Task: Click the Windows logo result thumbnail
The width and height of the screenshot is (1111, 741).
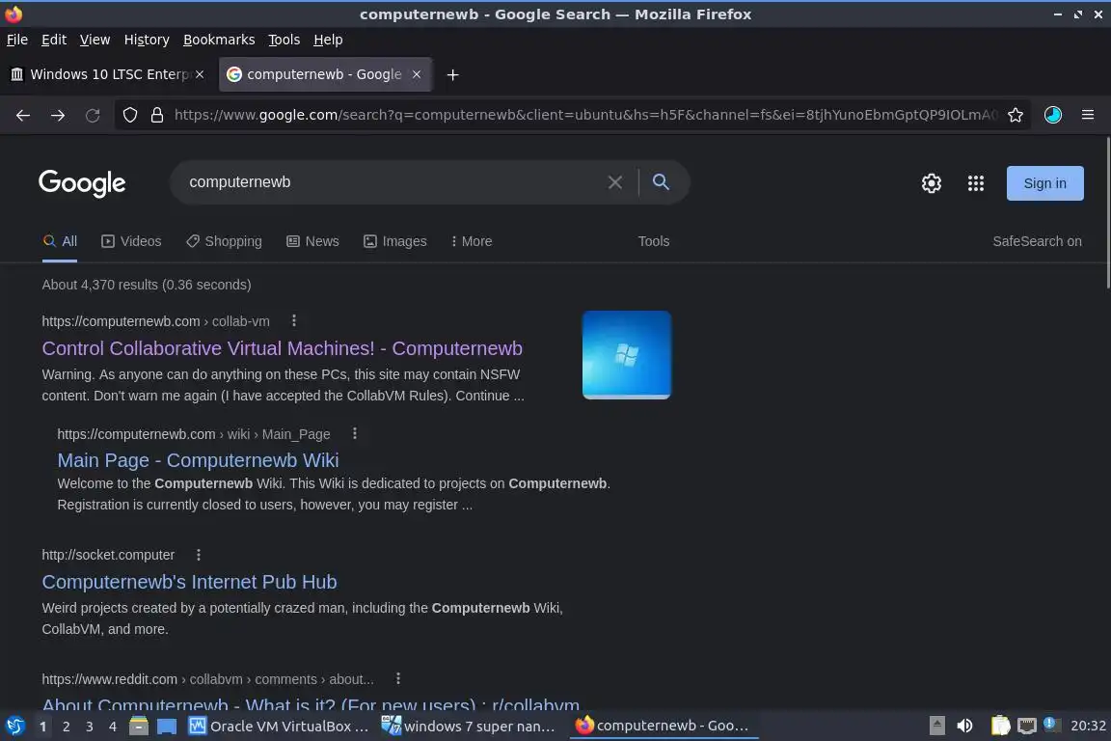Action: (x=626, y=354)
